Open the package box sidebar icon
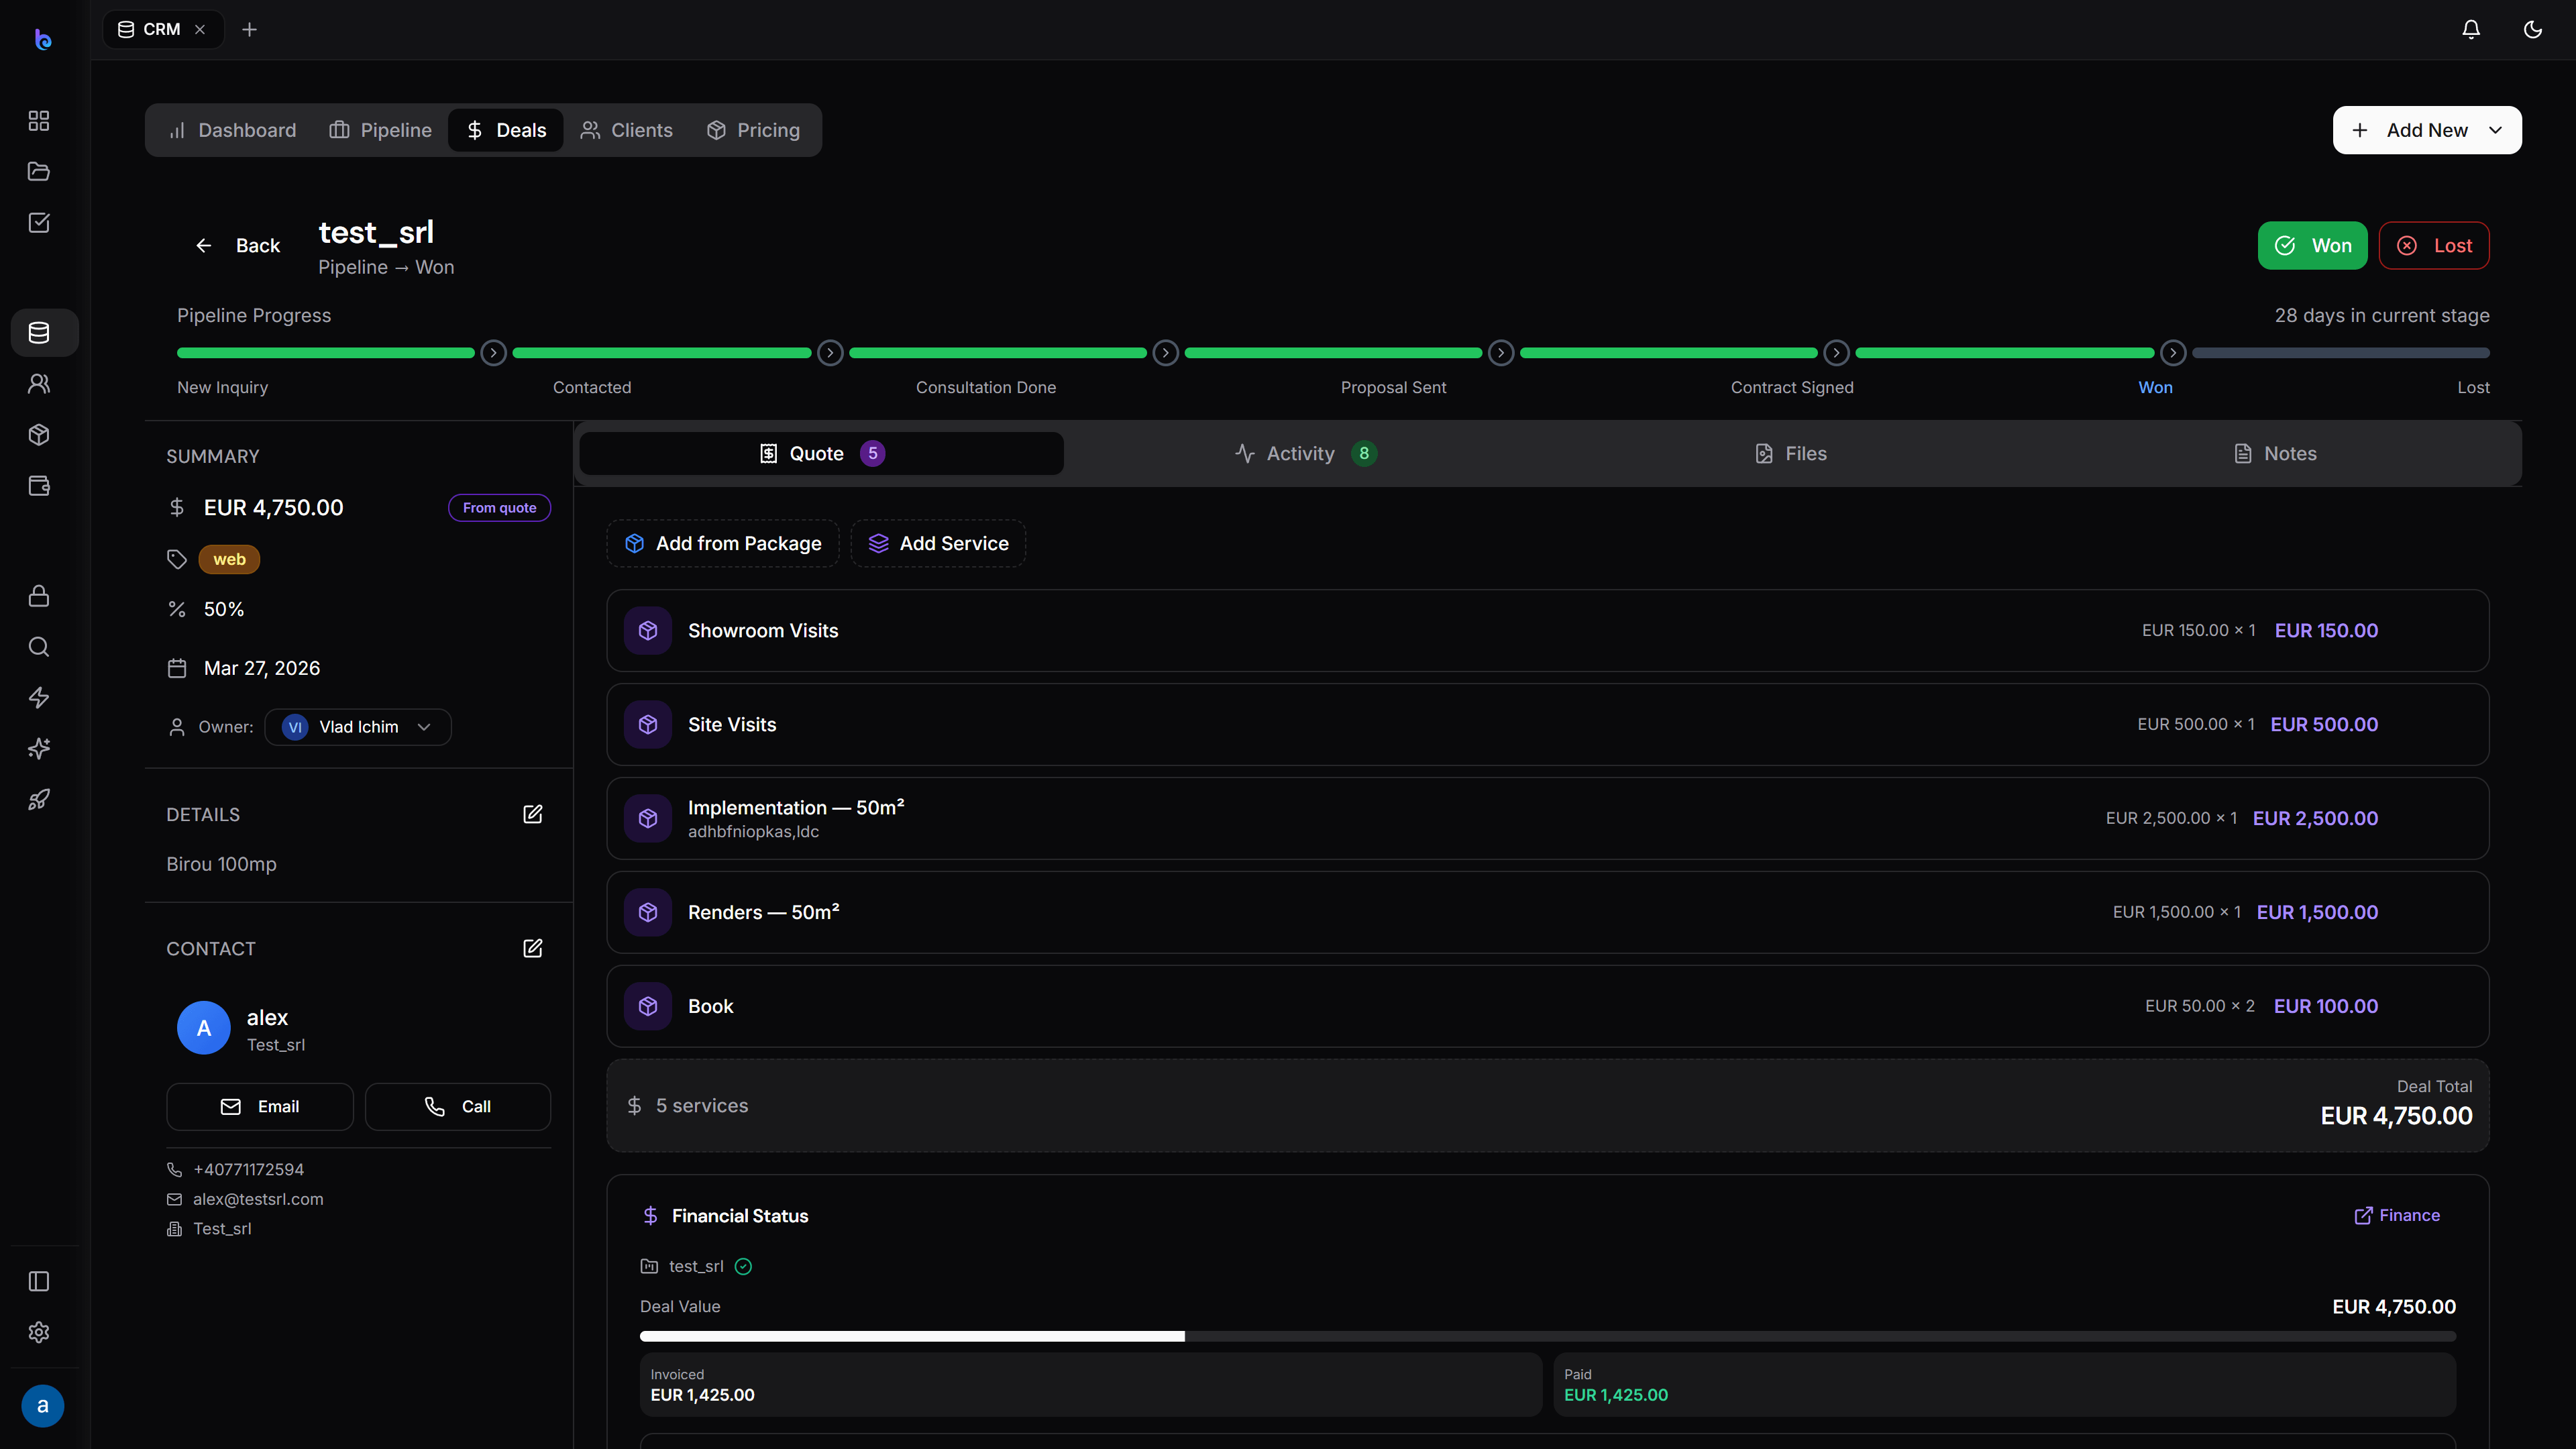The height and width of the screenshot is (1449, 2576). 39,434
